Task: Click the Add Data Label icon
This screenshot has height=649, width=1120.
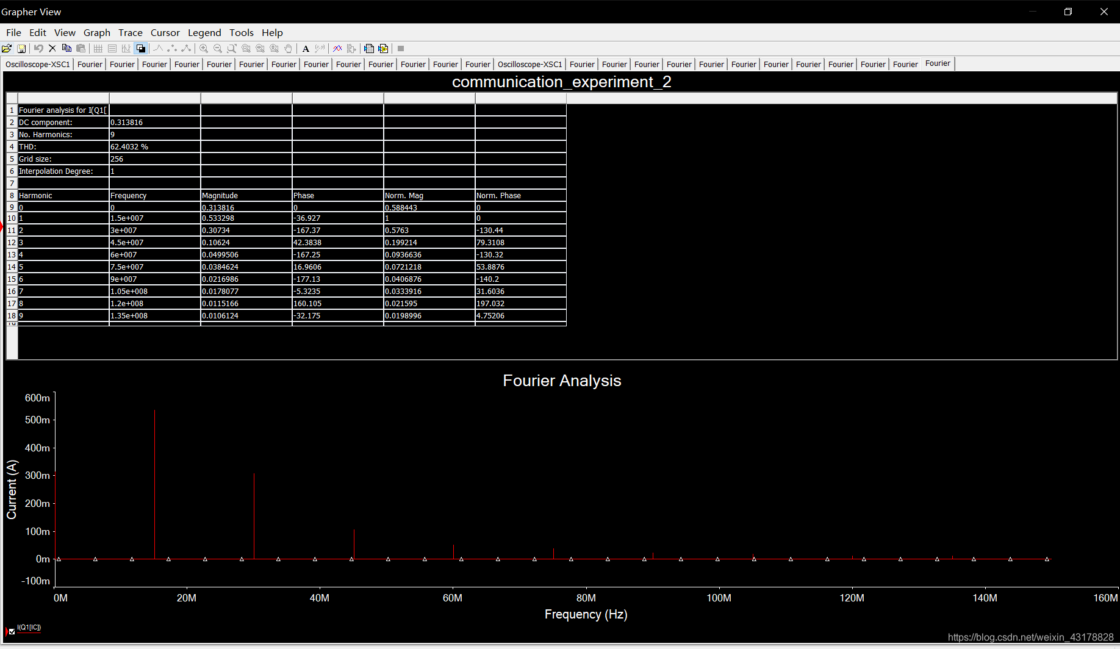Action: (x=320, y=49)
